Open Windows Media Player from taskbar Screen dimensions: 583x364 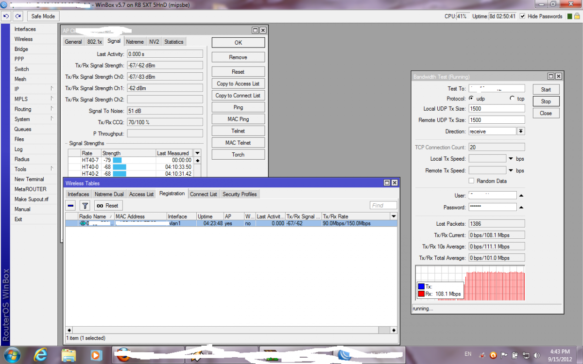pyautogui.click(x=96, y=354)
